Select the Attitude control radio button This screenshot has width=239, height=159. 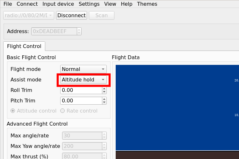13,111
